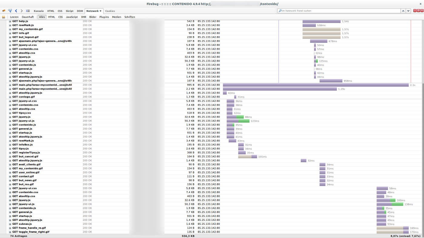Click the Firebug bug logo icon
424x238 pixels.
pyautogui.click(x=4, y=11)
